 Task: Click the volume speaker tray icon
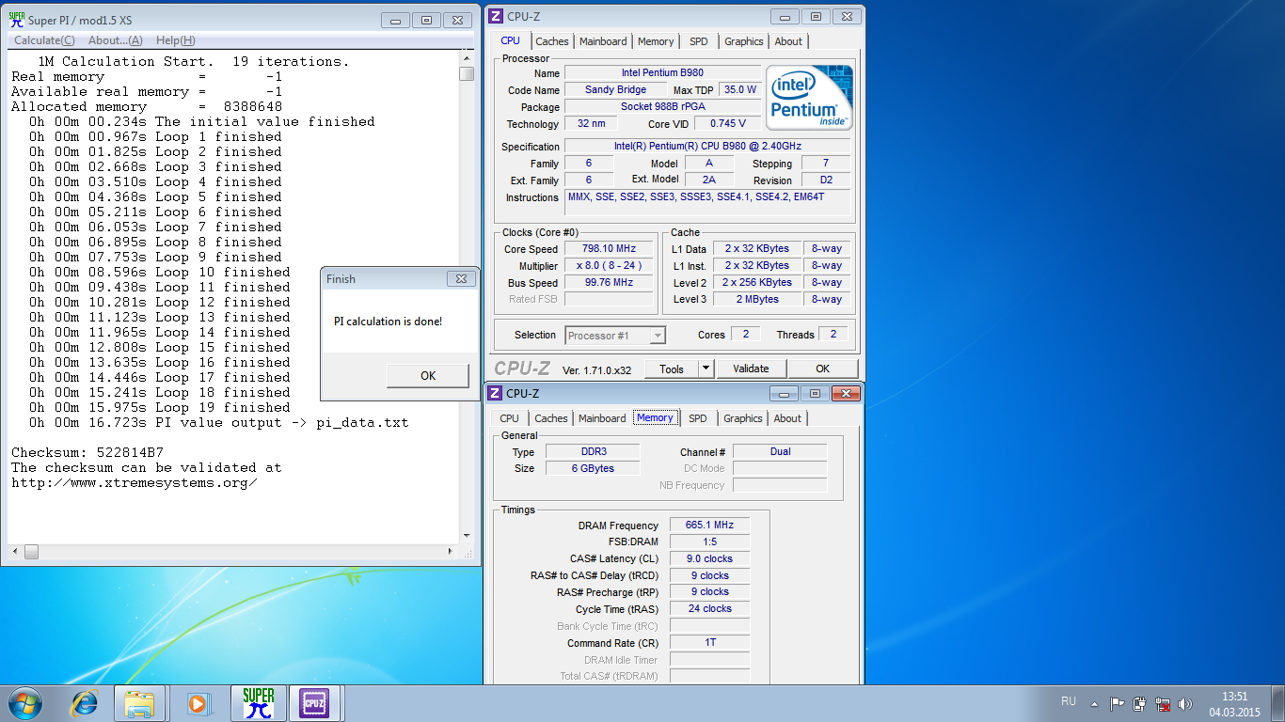(x=1185, y=703)
